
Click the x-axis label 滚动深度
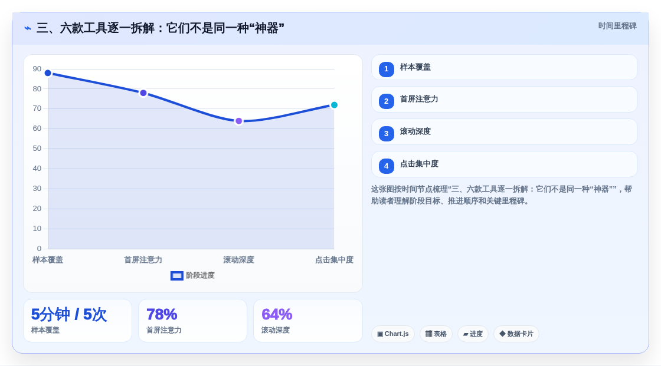pos(238,260)
